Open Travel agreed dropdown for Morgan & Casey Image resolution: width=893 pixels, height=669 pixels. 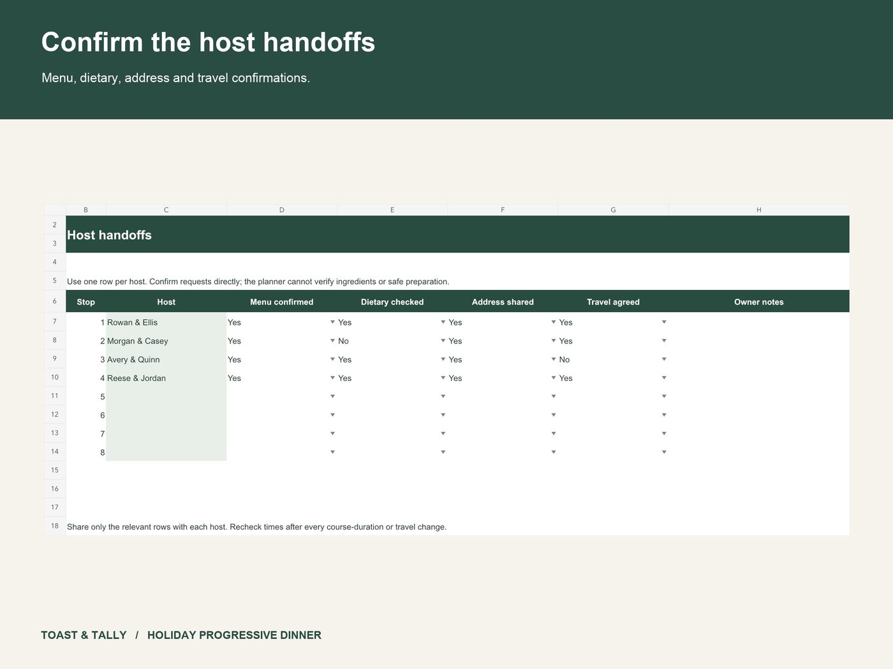[664, 341]
